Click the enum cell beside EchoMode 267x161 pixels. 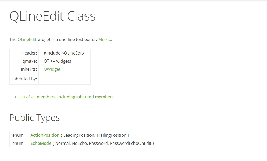point(17,144)
